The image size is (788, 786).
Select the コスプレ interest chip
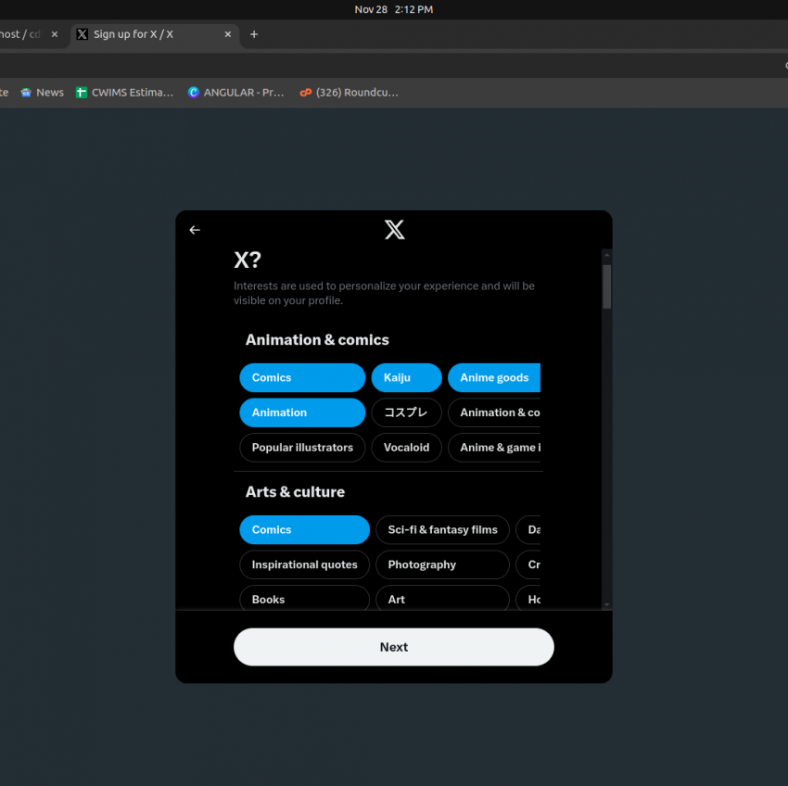(x=407, y=412)
